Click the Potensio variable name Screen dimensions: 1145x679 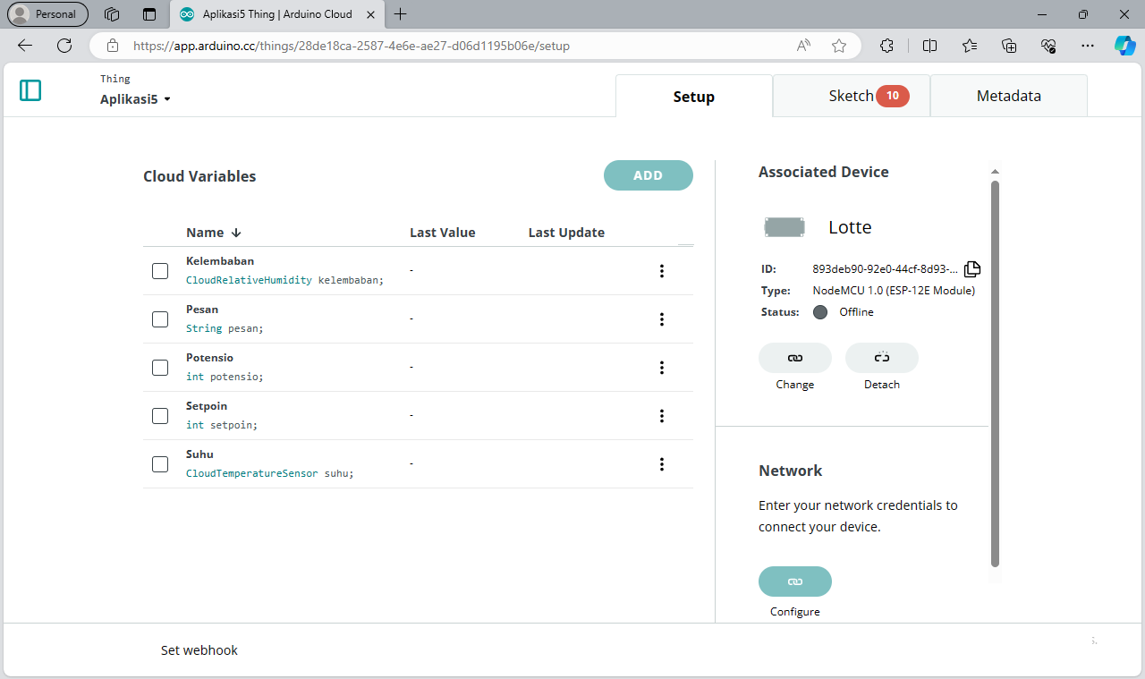[209, 358]
